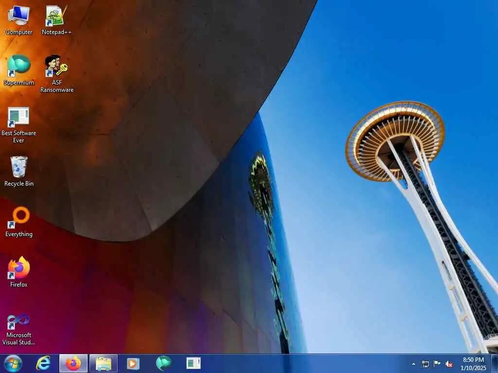Switch to Firefox in the taskbar
Image resolution: width=498 pixels, height=373 pixels.
(73, 363)
